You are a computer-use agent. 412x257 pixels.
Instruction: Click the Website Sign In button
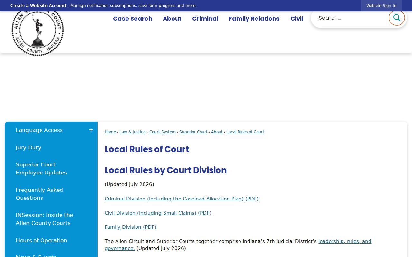(x=381, y=6)
